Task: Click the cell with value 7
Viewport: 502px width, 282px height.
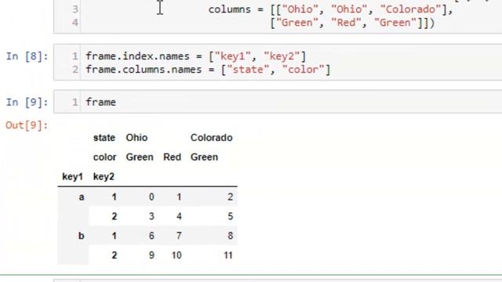Action: tap(179, 236)
